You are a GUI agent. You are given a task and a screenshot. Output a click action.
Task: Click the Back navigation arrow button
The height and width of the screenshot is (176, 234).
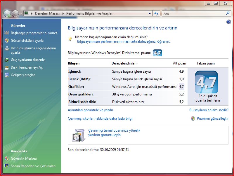7,14
